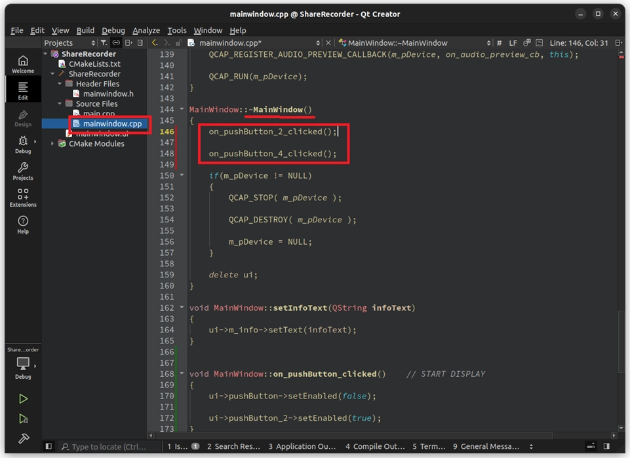Open the Tools menu

pyautogui.click(x=177, y=30)
